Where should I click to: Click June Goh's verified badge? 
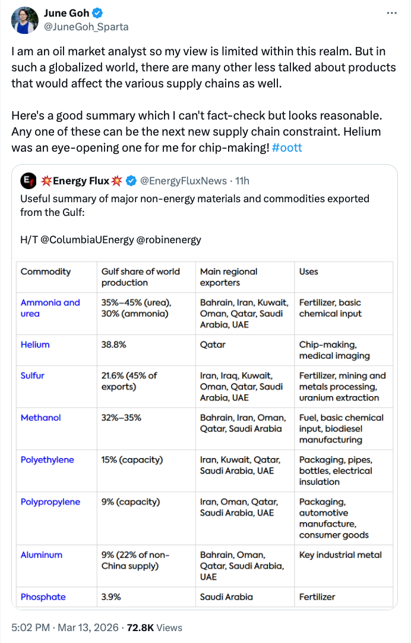[97, 14]
